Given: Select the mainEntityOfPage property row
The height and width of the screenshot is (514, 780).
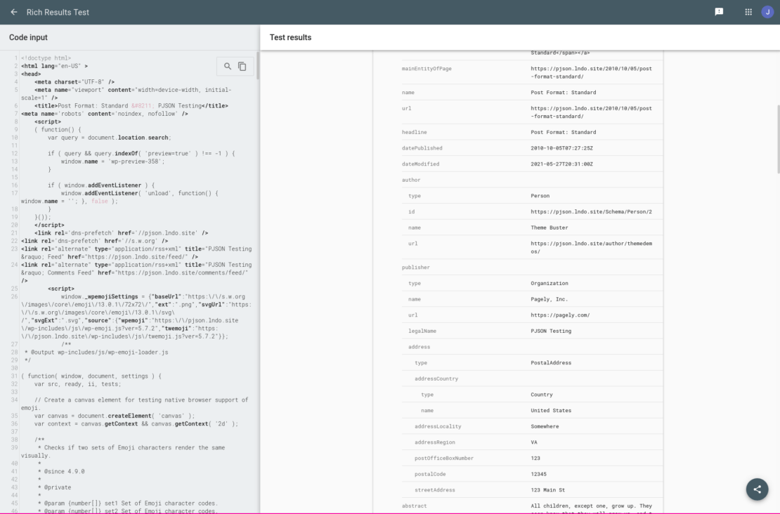Looking at the screenshot, I should (532, 72).
